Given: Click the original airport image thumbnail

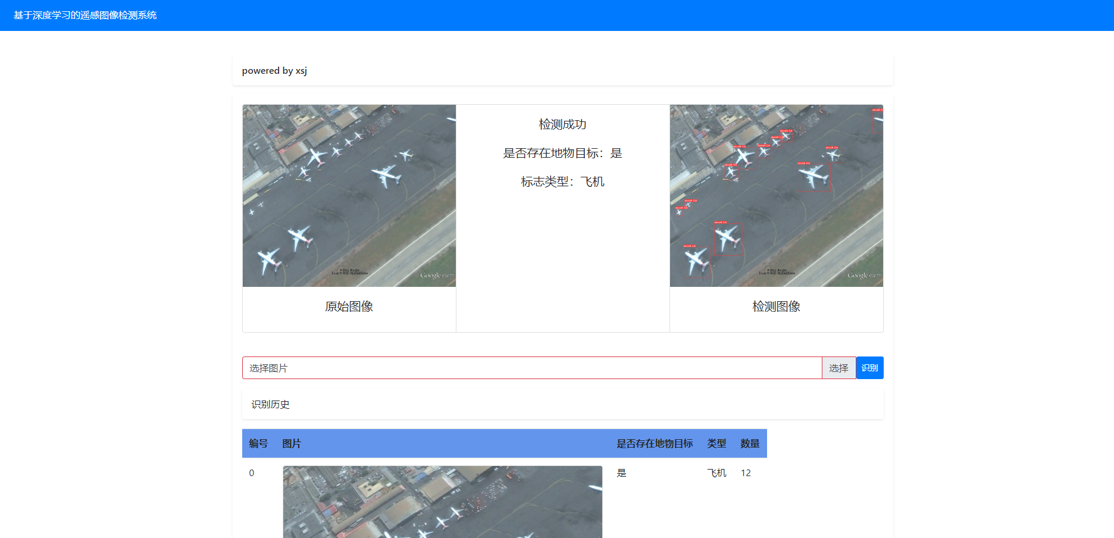Looking at the screenshot, I should 349,196.
